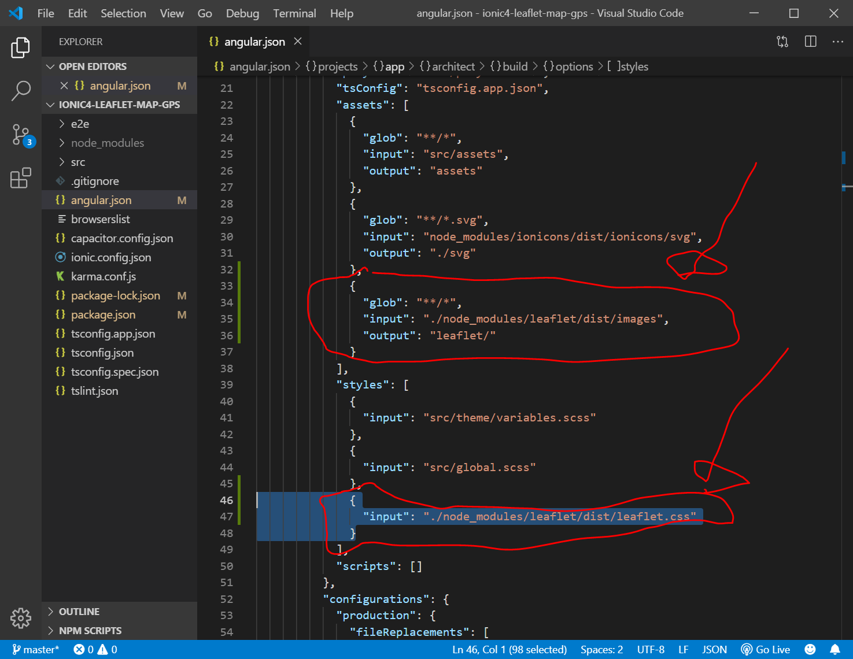Open the Manage gear icon
The image size is (853, 659).
(x=21, y=618)
